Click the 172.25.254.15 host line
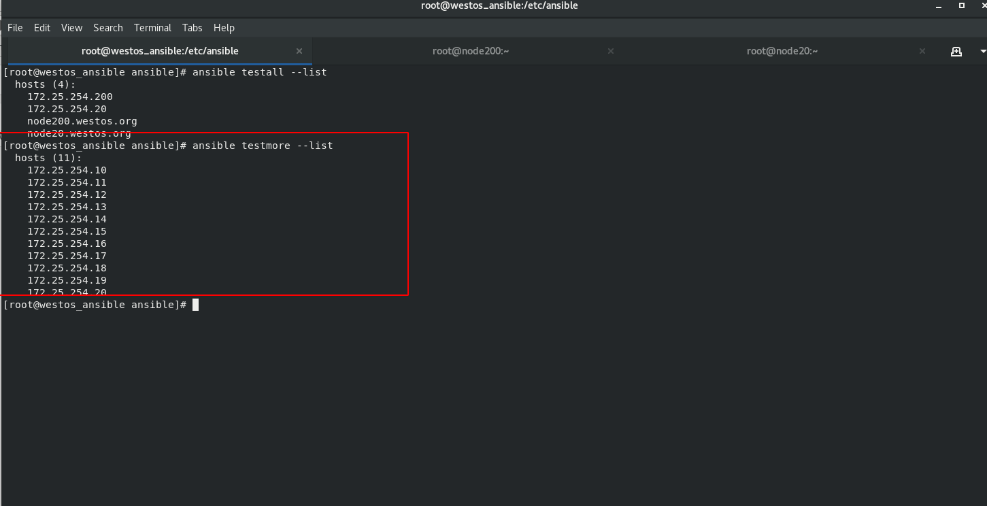This screenshot has height=506, width=987. [x=67, y=231]
